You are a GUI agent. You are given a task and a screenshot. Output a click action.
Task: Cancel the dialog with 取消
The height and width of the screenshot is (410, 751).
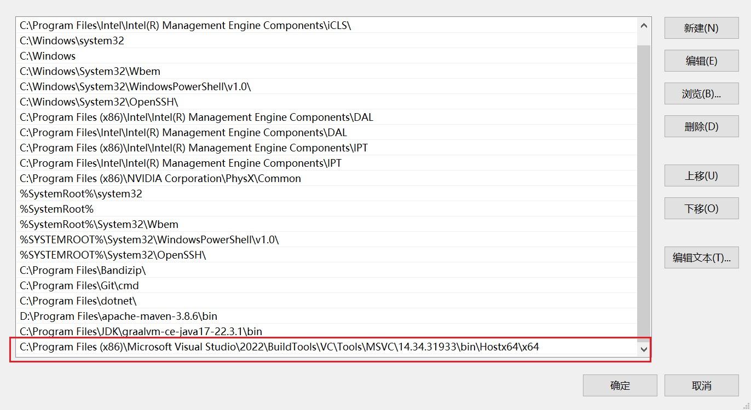click(701, 385)
